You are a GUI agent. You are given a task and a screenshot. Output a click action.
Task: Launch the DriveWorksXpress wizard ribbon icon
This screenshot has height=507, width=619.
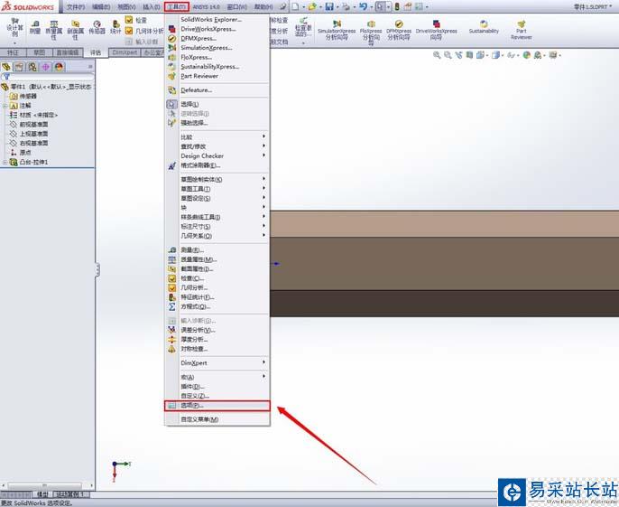[436, 31]
